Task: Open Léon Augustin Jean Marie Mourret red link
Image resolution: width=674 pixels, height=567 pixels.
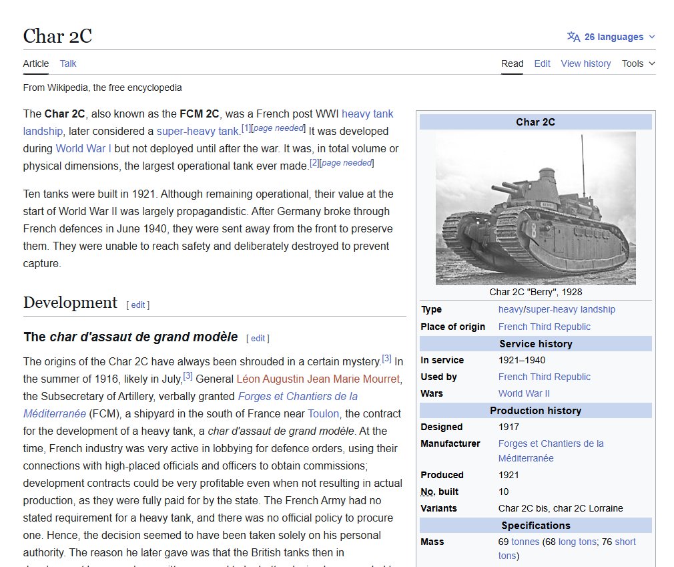Action: click(318, 379)
